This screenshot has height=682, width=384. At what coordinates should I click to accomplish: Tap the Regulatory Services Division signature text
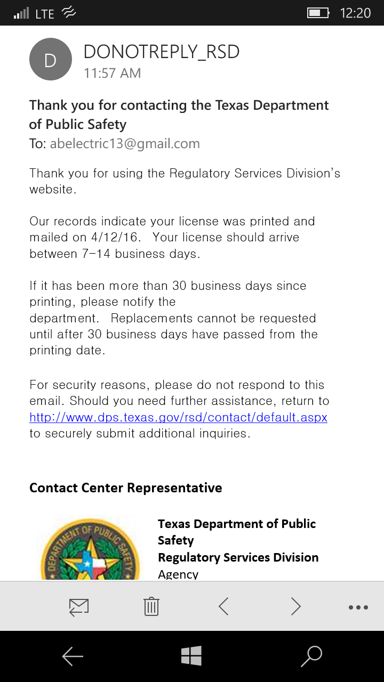pyautogui.click(x=238, y=557)
